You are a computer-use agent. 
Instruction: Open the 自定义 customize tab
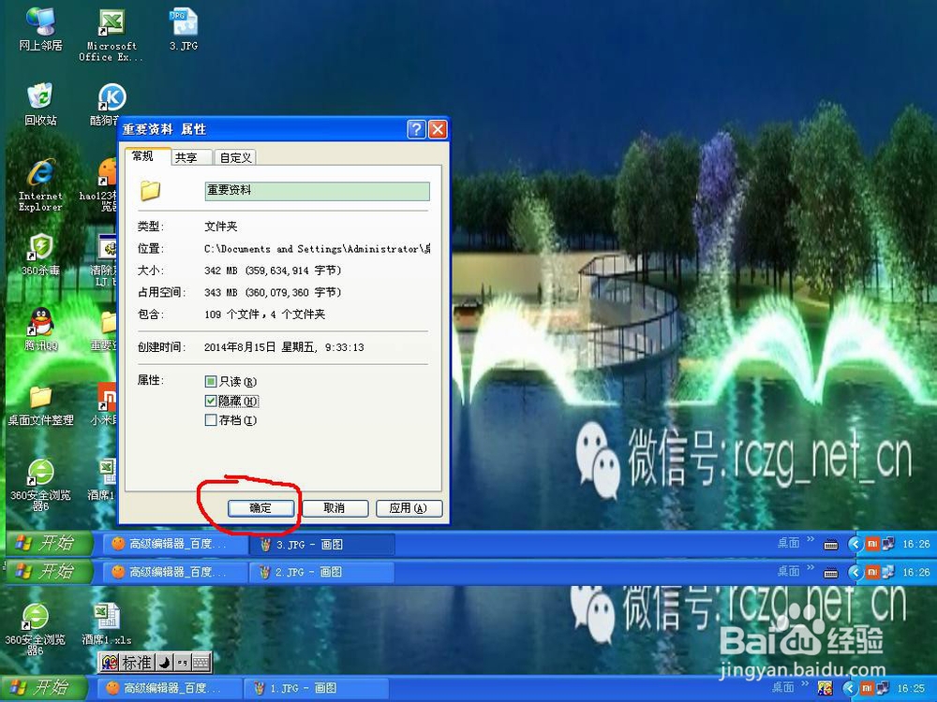[235, 156]
